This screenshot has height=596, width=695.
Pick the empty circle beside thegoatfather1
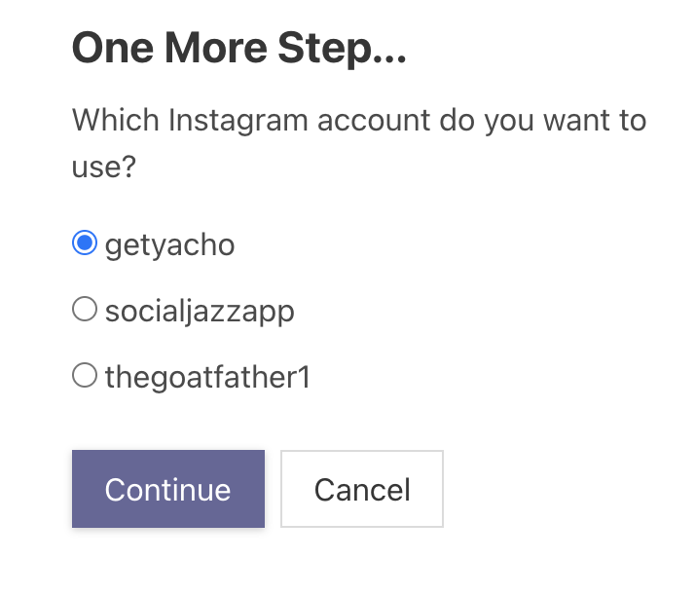(85, 375)
